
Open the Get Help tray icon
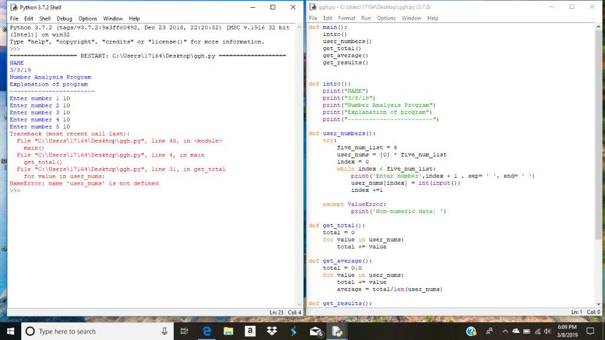471,331
